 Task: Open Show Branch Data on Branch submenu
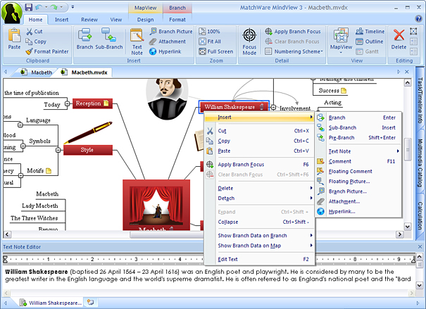point(259,235)
